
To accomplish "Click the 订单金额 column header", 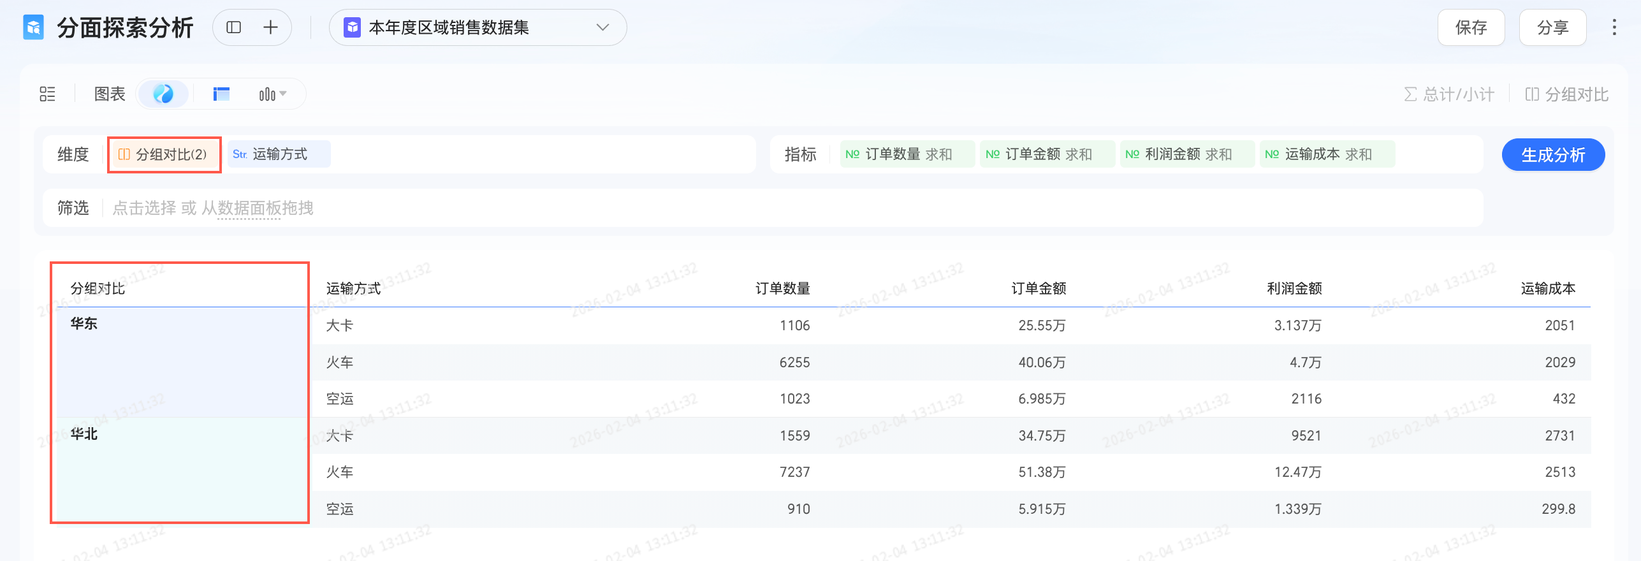I will (x=1039, y=289).
